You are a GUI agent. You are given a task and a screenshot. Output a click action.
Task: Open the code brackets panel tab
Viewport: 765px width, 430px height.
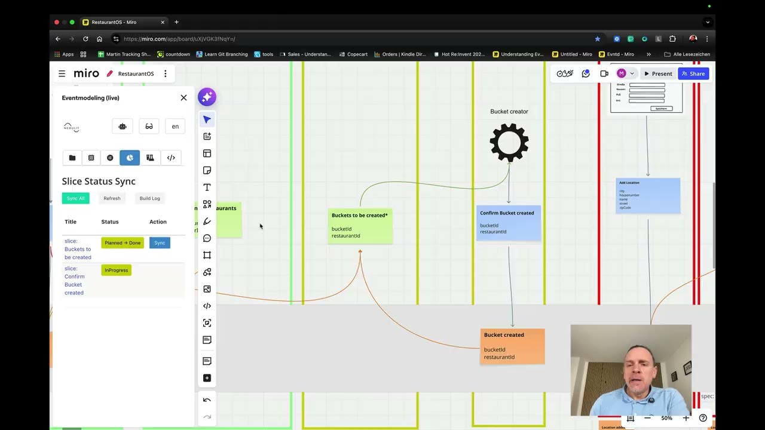pyautogui.click(x=171, y=158)
